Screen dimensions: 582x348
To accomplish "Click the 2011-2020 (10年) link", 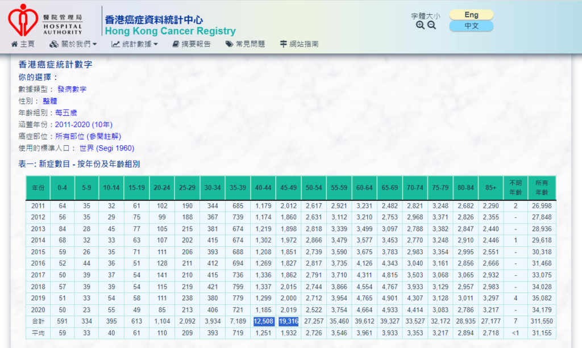I will 84,124.
